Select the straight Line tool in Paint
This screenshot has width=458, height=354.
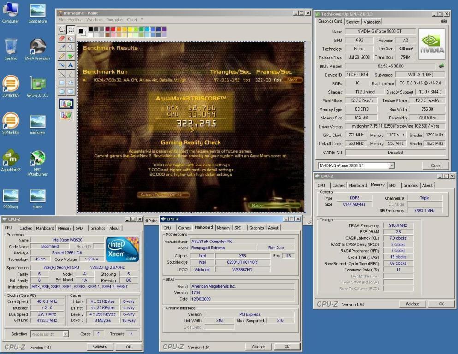click(62, 74)
